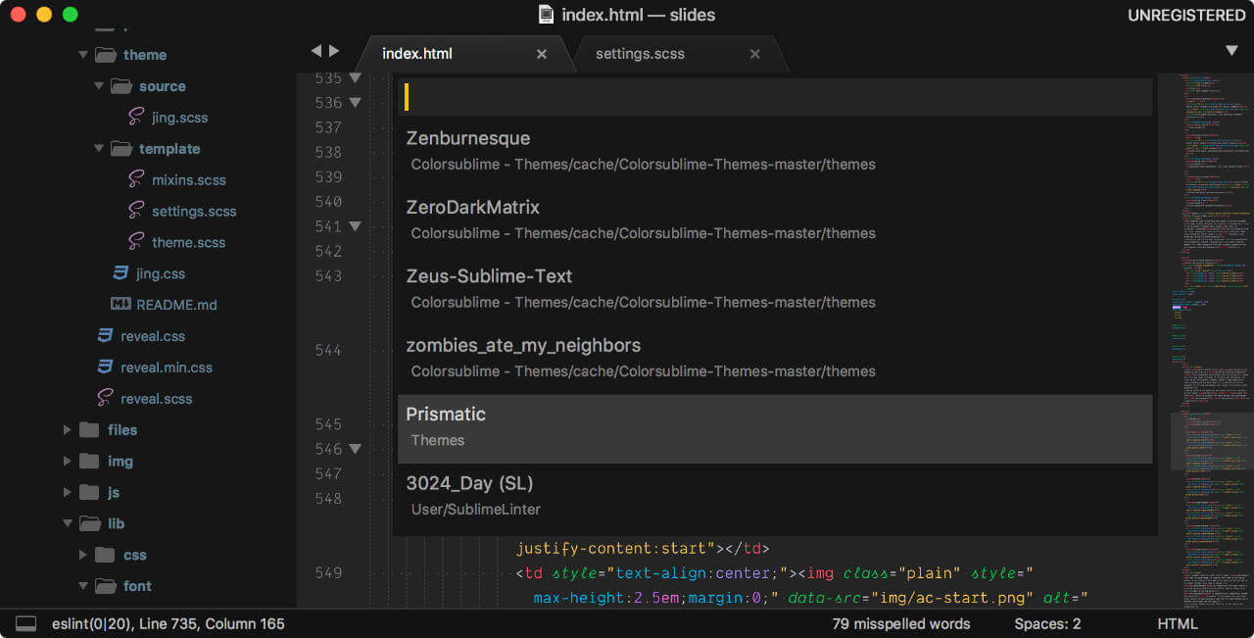Open the tab overflow dropdown at top right
The width and height of the screenshot is (1254, 638).
coord(1231,49)
